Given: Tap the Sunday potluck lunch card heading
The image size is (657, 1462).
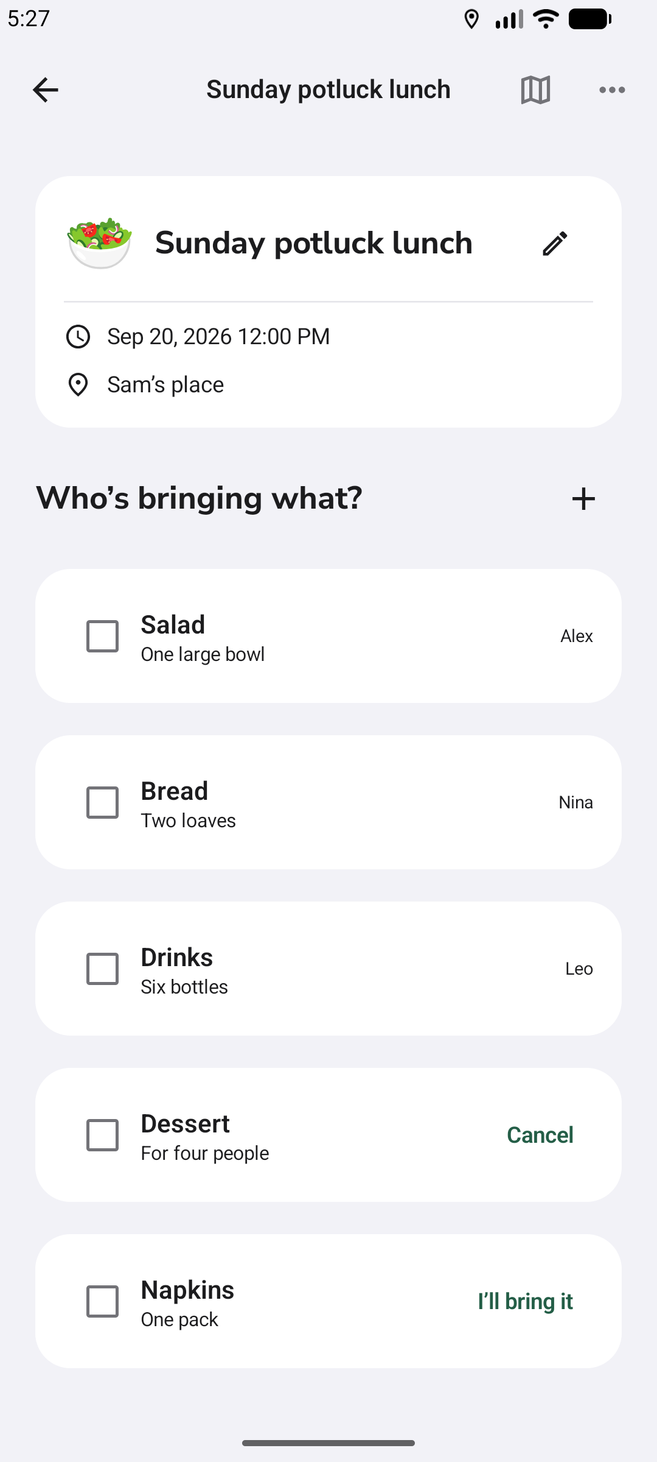Looking at the screenshot, I should coord(314,243).
